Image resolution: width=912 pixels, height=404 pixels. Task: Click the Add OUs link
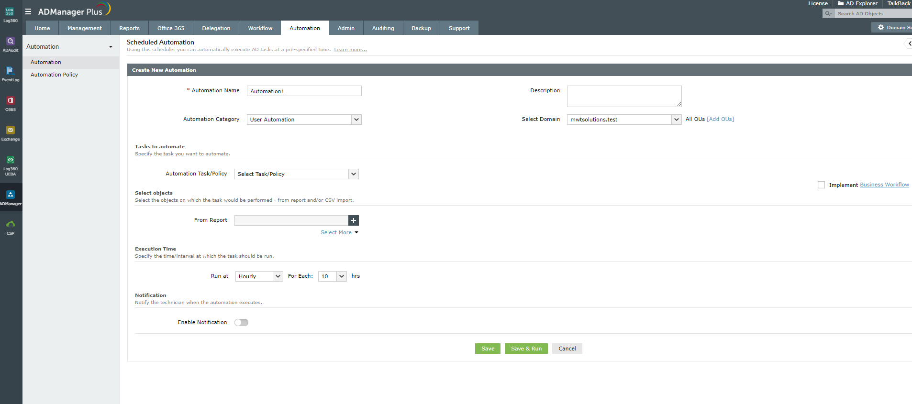pos(720,119)
